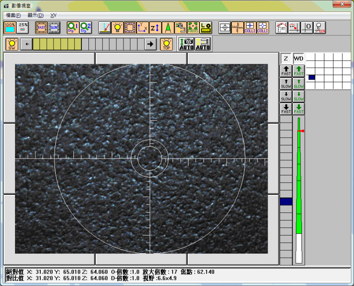The width and height of the screenshot is (354, 286).
Task: Click the green cone laser icon
Action: (x=168, y=28)
